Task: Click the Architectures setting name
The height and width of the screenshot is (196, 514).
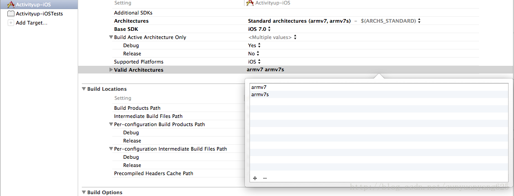Action: (x=131, y=21)
